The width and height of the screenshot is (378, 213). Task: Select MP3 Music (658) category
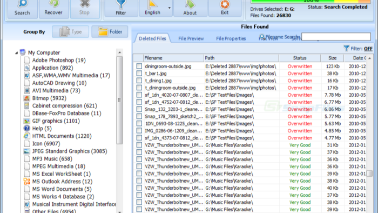pos(52,159)
